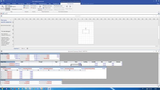160x90 pixels.
Task: Click Вставить in Строки group
Action: [x=33, y=6]
